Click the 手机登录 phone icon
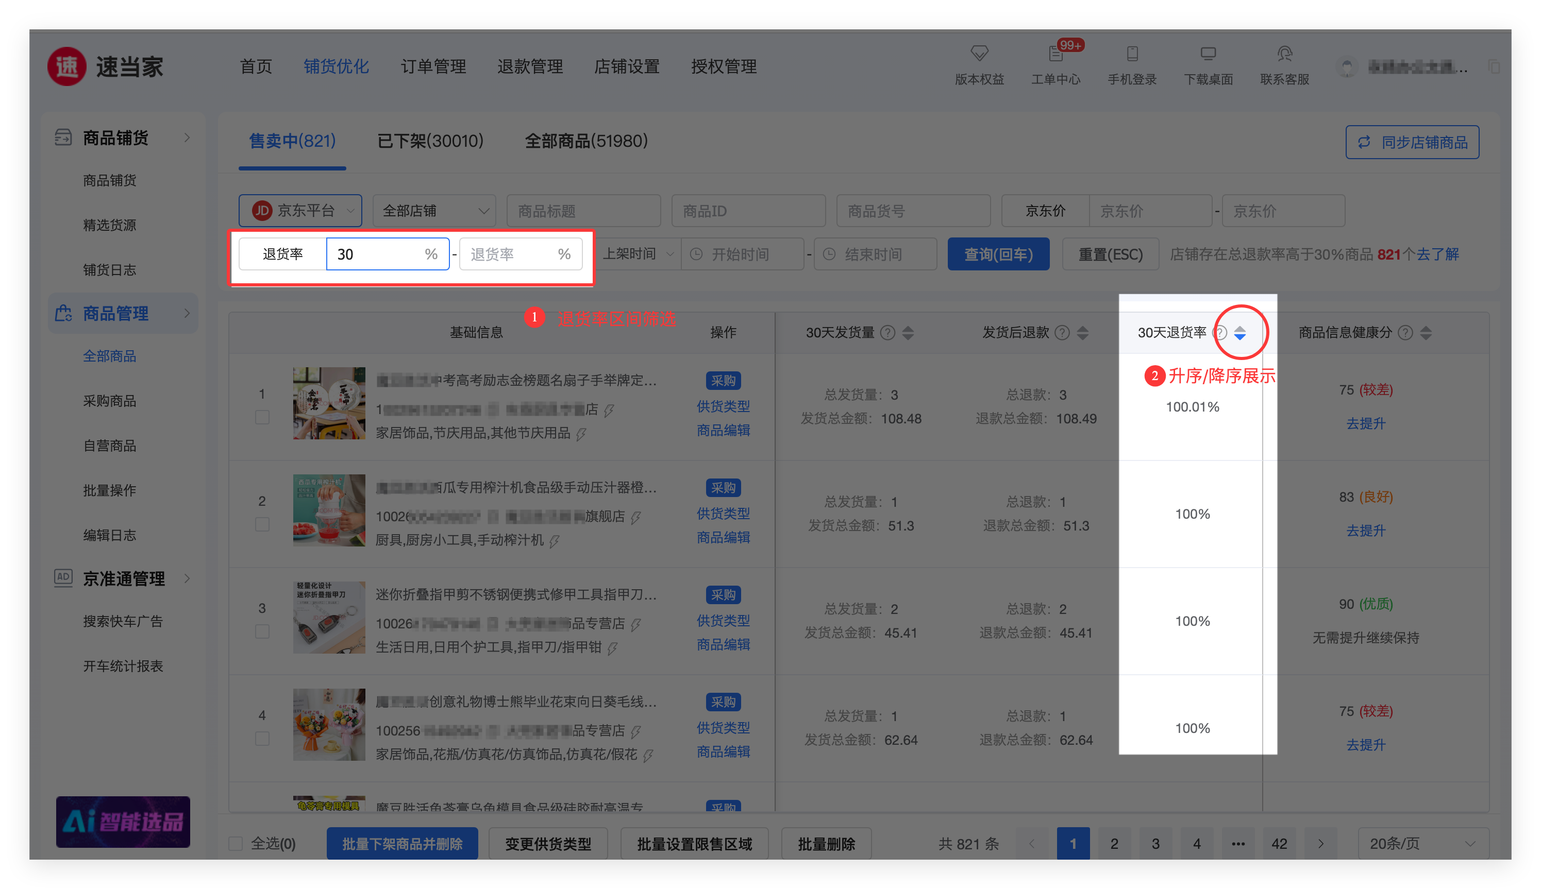This screenshot has width=1541, height=889. click(1132, 54)
